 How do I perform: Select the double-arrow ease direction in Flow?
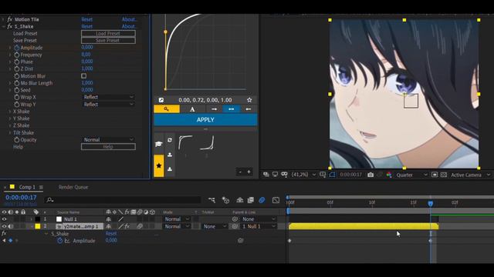click(232, 109)
